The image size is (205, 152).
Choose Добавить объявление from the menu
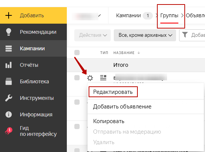tap(122, 107)
